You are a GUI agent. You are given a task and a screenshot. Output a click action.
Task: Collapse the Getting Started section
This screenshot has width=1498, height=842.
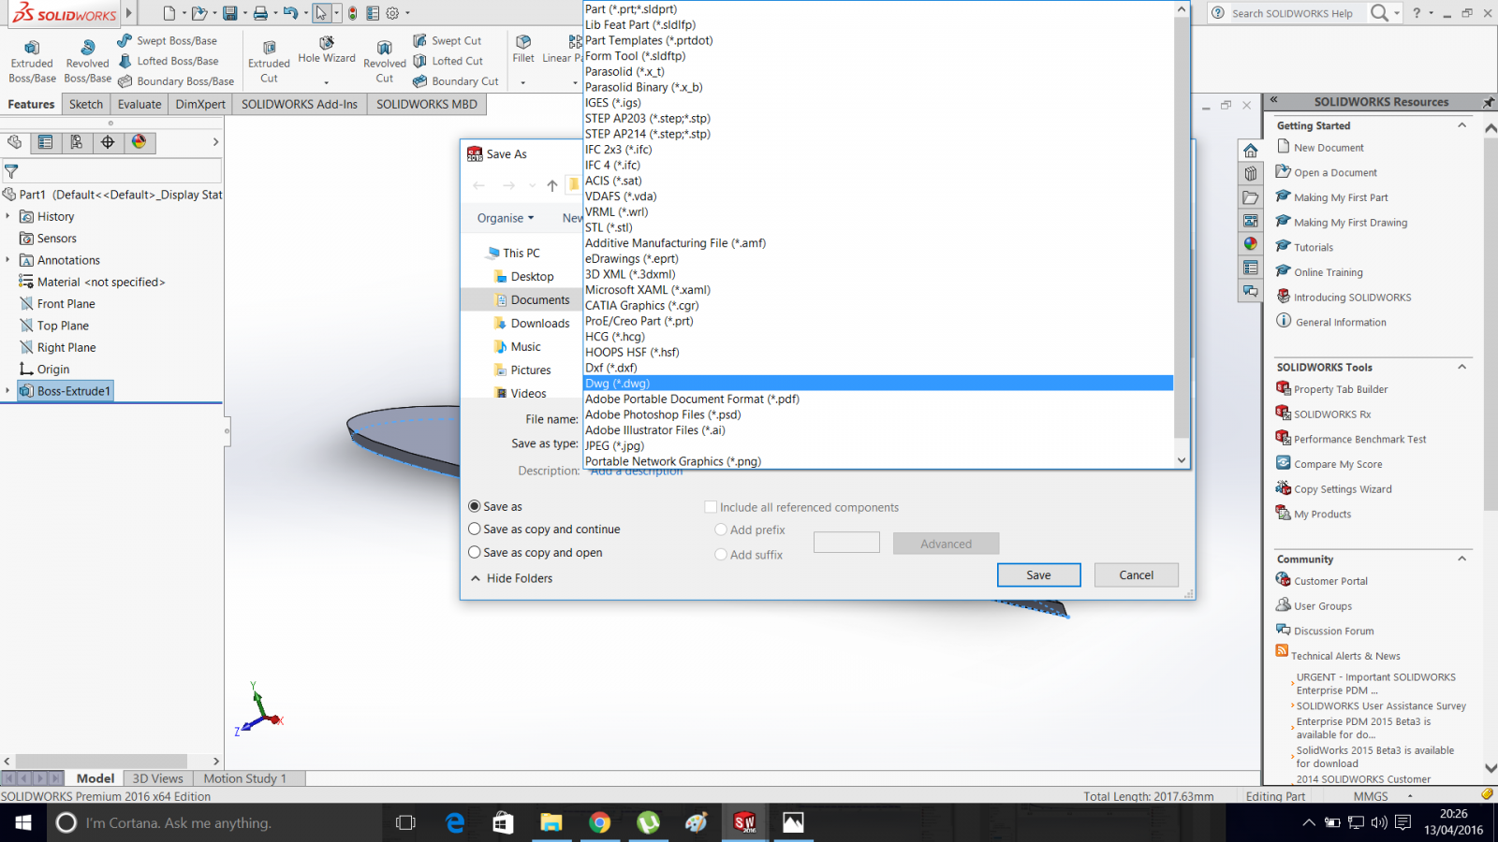(1461, 125)
